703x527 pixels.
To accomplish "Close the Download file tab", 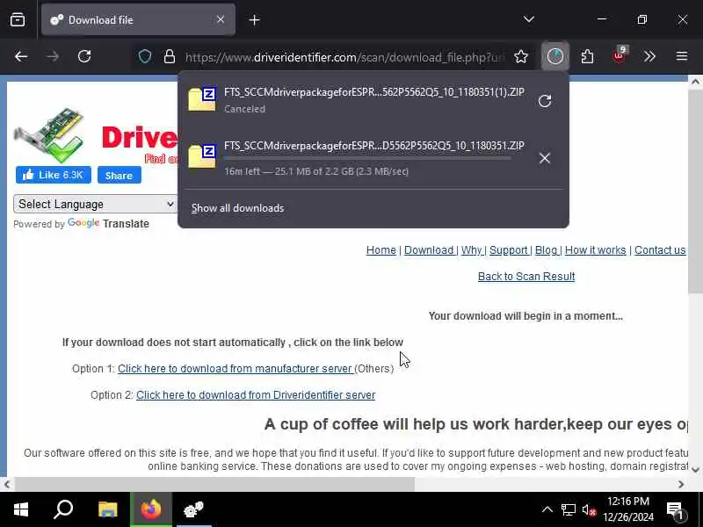I will 221,19.
